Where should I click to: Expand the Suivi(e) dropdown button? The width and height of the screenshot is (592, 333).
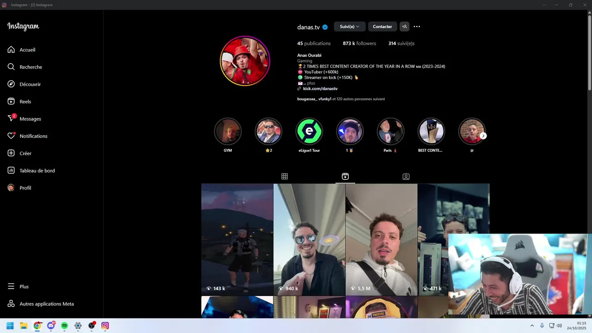350,26
